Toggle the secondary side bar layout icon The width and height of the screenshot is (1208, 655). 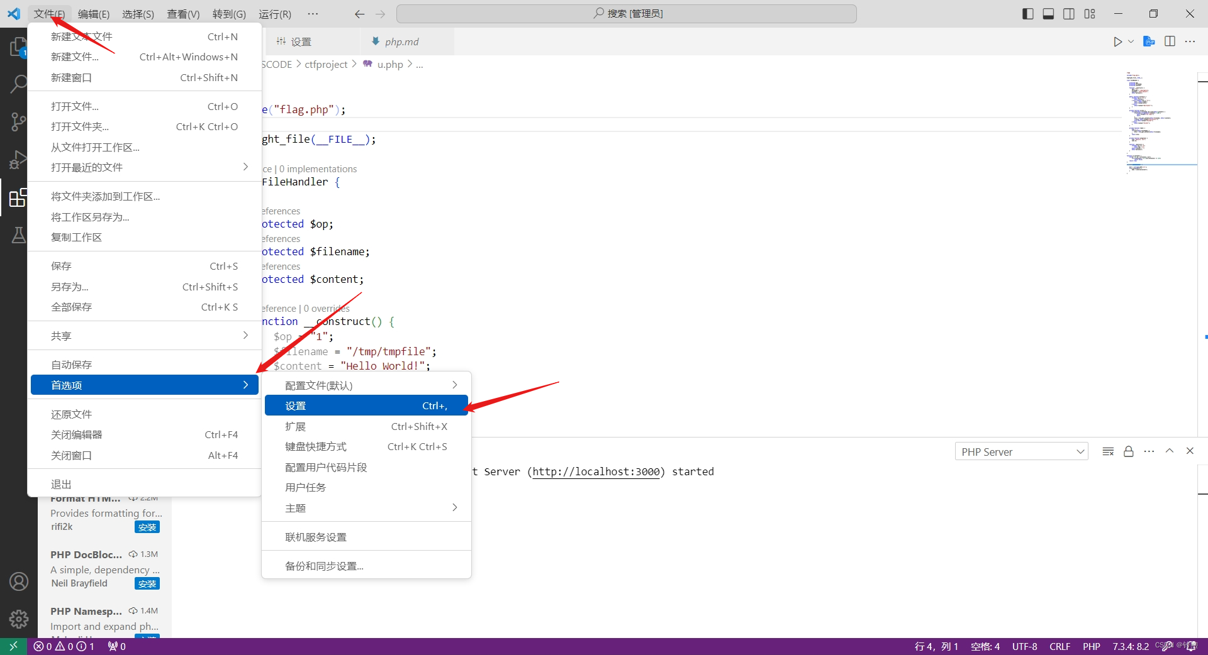[x=1069, y=14]
